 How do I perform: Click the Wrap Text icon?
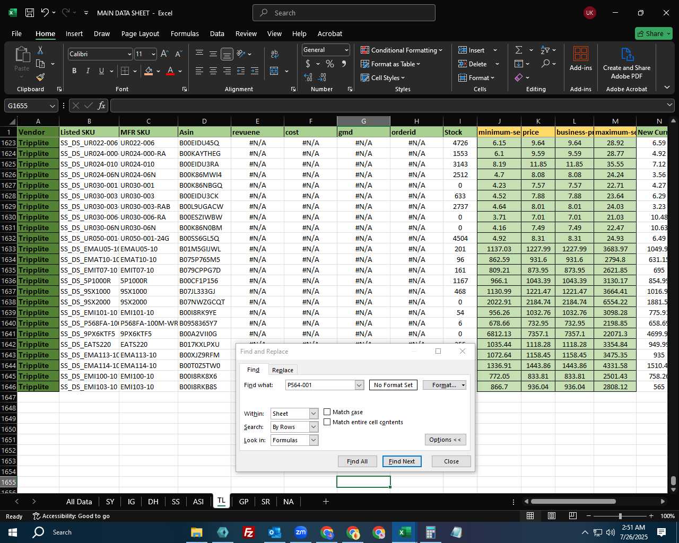[x=275, y=54]
